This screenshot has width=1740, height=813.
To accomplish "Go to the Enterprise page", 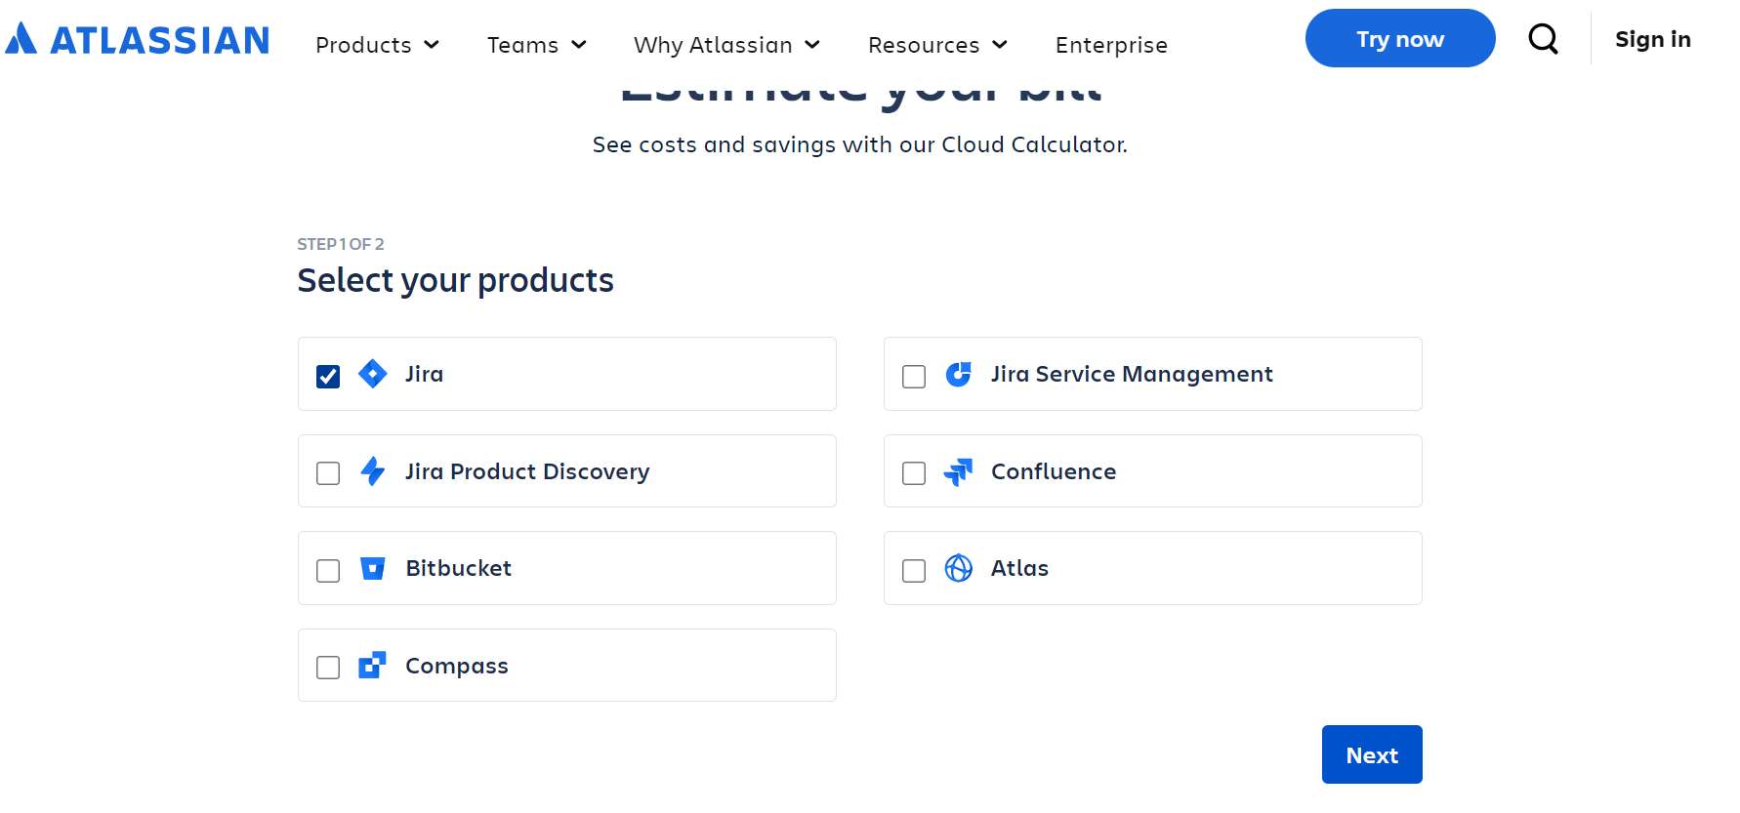I will 1111,45.
